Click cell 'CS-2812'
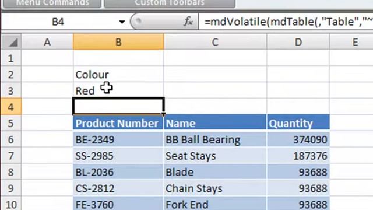373x210 pixels. (118, 188)
